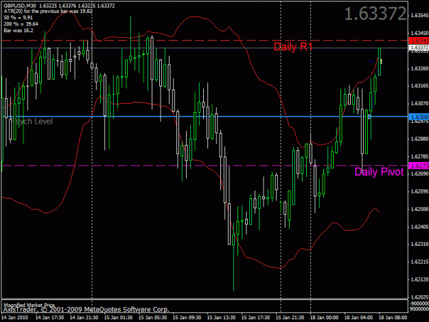Click the '15 Jan 09:30' time label
Image resolution: width=429 pixels, height=322 pixels.
pos(187,317)
